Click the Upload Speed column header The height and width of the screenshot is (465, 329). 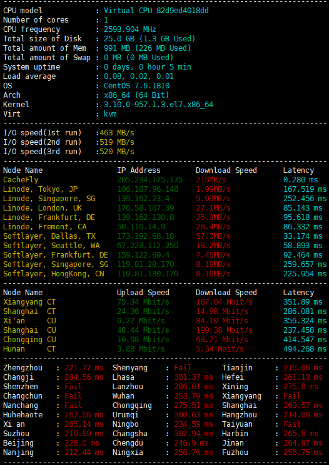pos(143,293)
